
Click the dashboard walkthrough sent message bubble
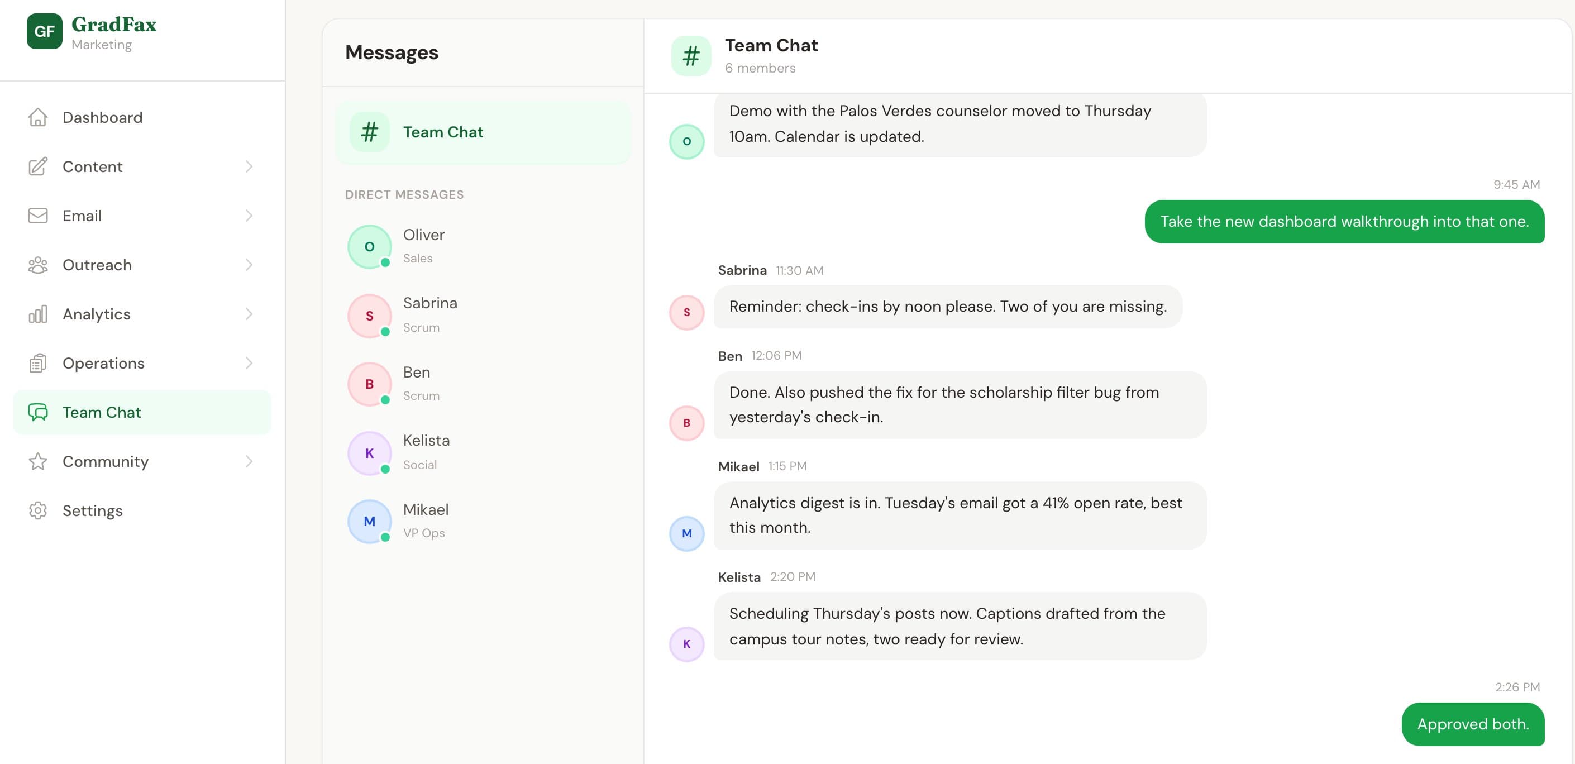[1344, 221]
